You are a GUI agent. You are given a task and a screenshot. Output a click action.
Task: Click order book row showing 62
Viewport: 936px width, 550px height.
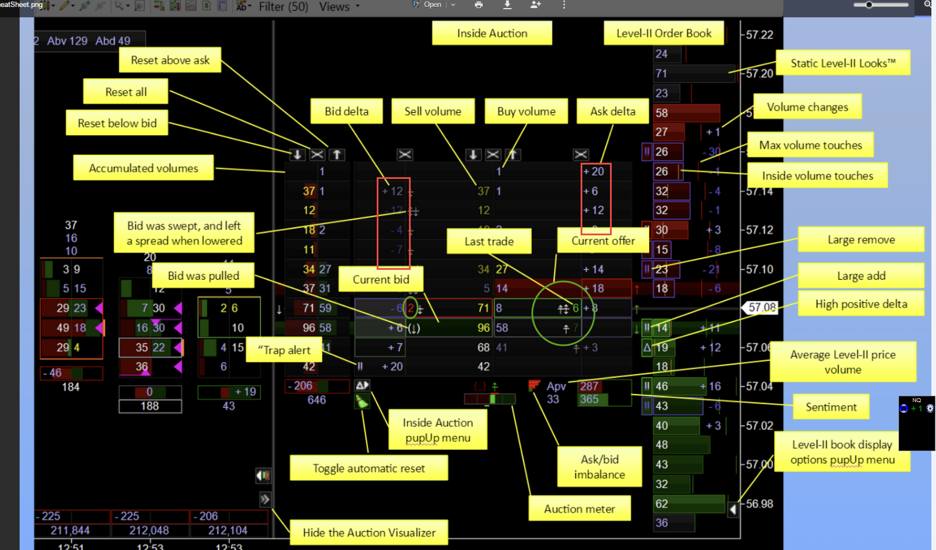[689, 504]
